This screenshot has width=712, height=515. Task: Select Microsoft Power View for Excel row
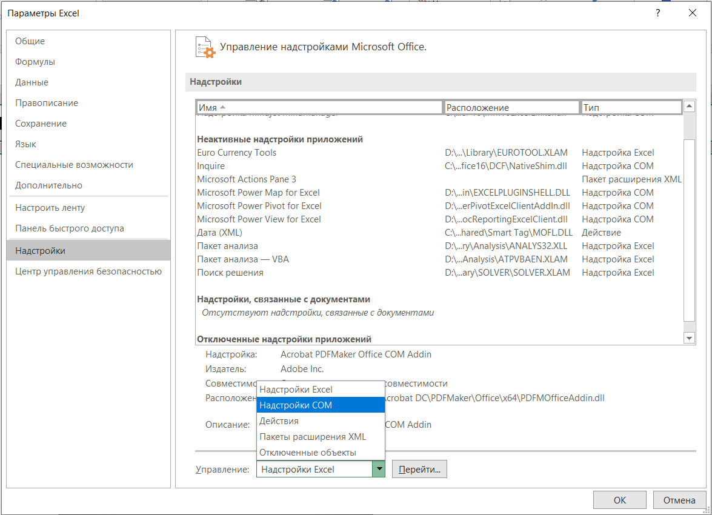[x=439, y=219]
